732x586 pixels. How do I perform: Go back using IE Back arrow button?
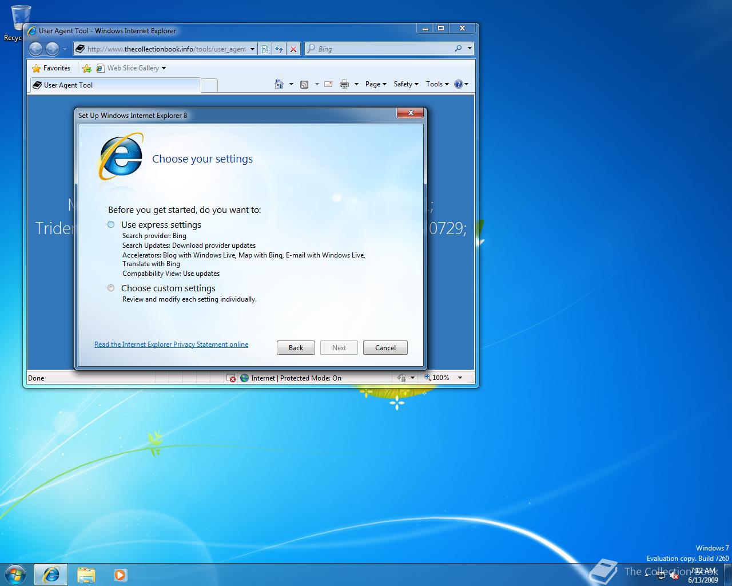(x=35, y=49)
